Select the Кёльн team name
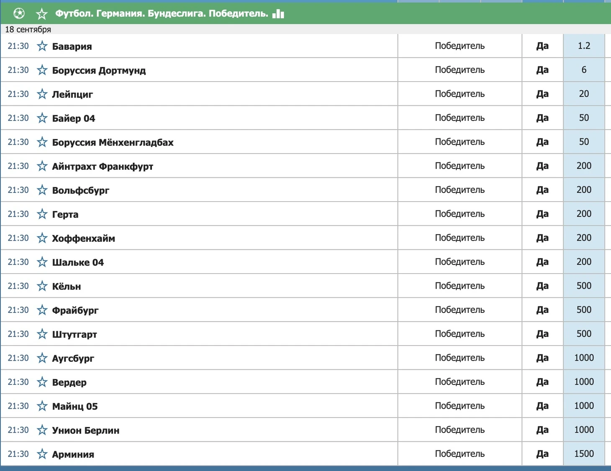 coord(67,287)
